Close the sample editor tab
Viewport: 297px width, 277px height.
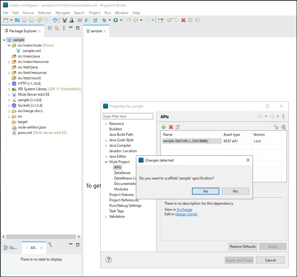(105, 31)
